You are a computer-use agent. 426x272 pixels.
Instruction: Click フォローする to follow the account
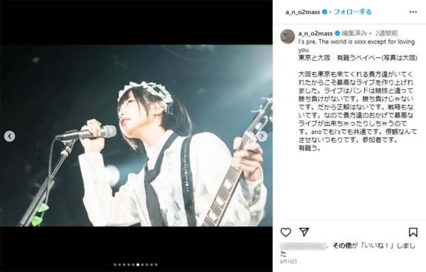[353, 12]
